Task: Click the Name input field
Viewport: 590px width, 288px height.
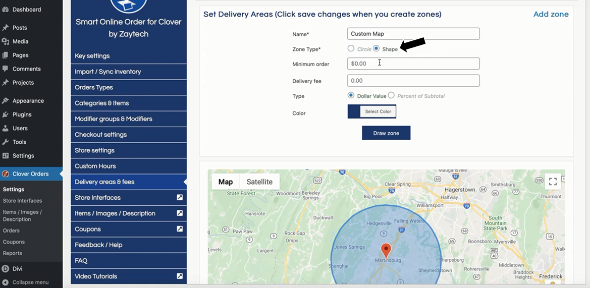Action: [x=413, y=33]
